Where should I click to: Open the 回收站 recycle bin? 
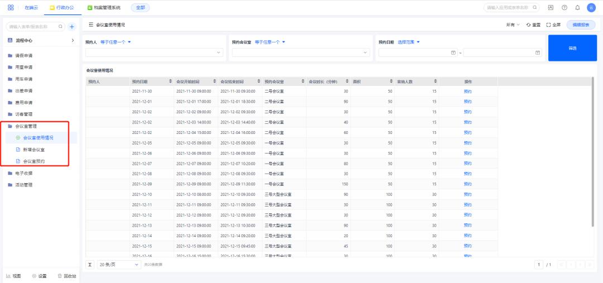(67, 276)
